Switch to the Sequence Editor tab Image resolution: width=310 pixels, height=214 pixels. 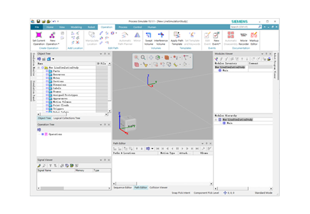tap(123, 187)
